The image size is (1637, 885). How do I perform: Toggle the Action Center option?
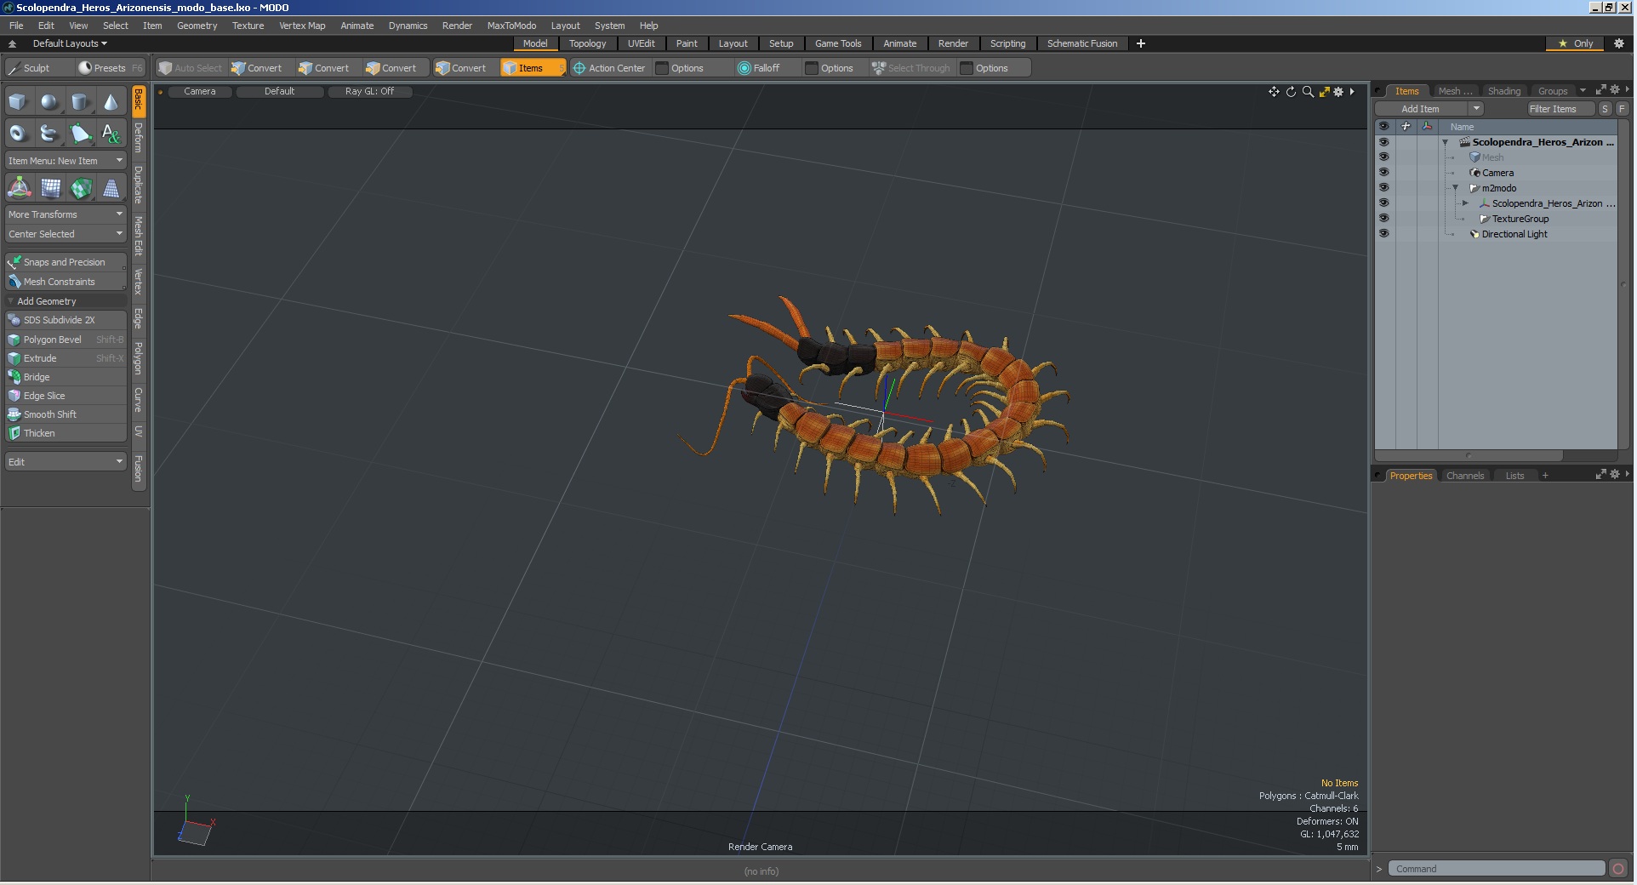(609, 68)
